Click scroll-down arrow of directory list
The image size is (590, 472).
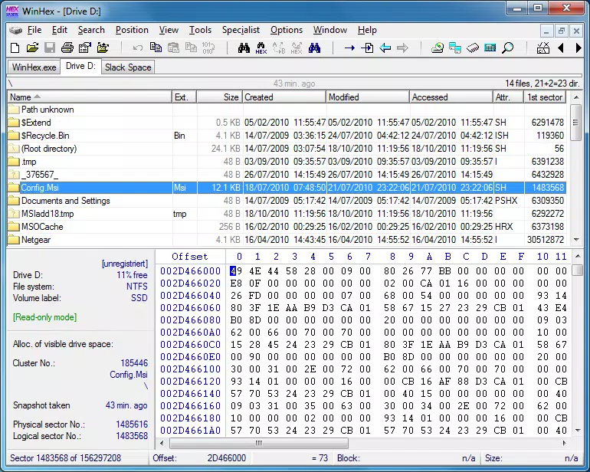click(x=576, y=240)
